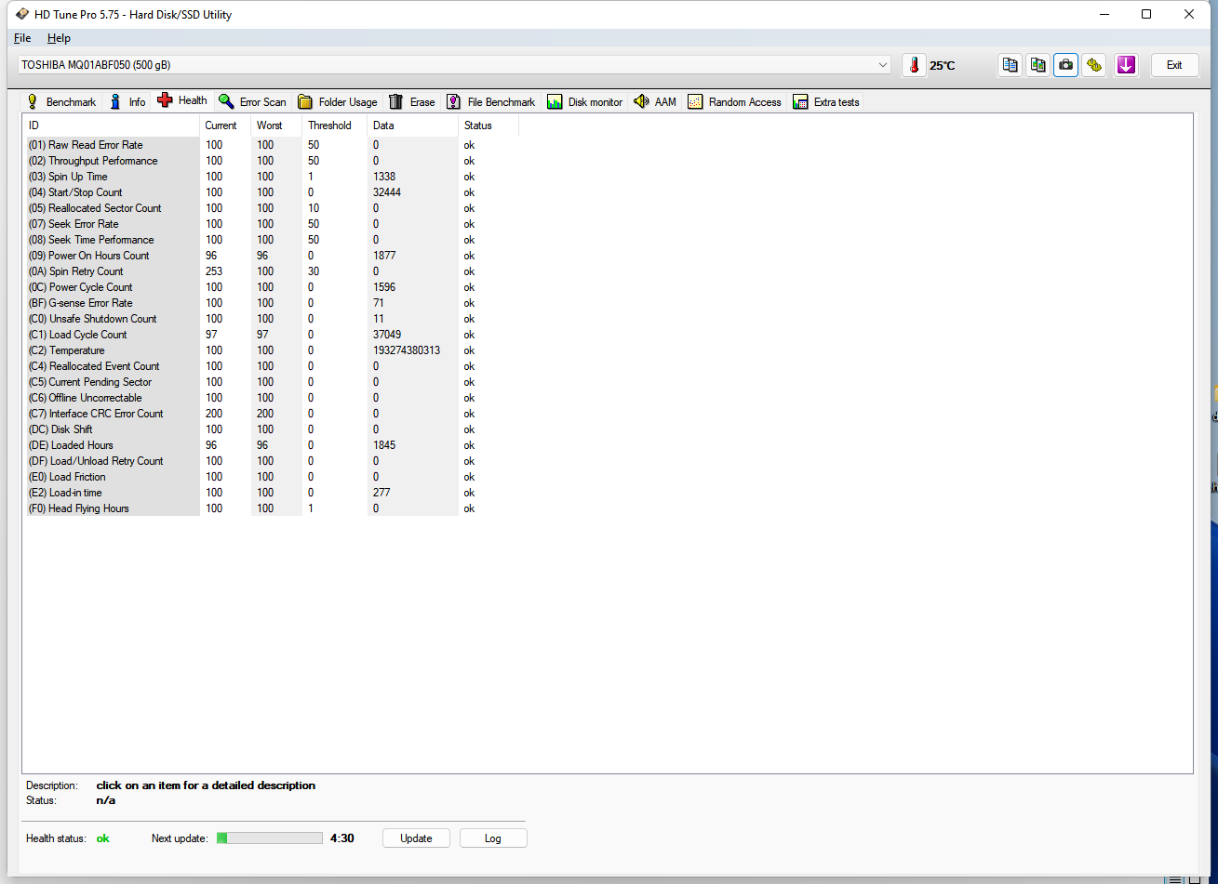Image resolution: width=1218 pixels, height=884 pixels.
Task: Click the Next update progress bar
Action: pos(270,838)
